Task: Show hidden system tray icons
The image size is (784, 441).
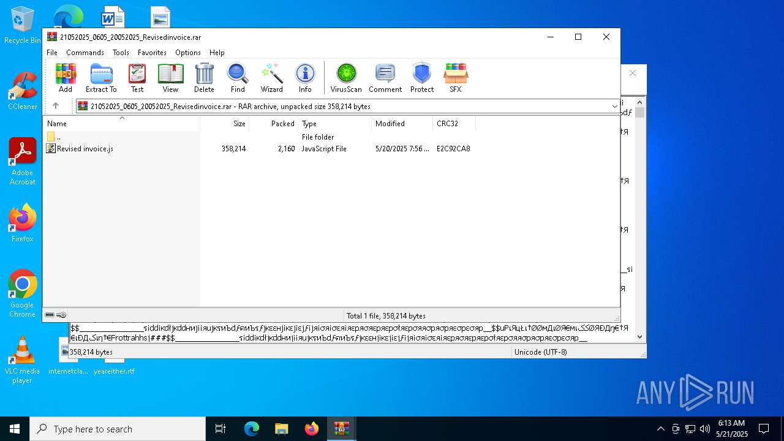Action: [x=660, y=429]
